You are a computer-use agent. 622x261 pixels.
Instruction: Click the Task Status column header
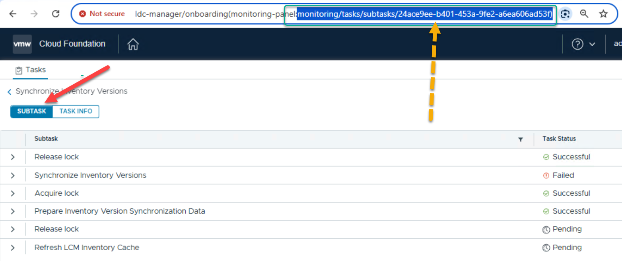pos(559,139)
